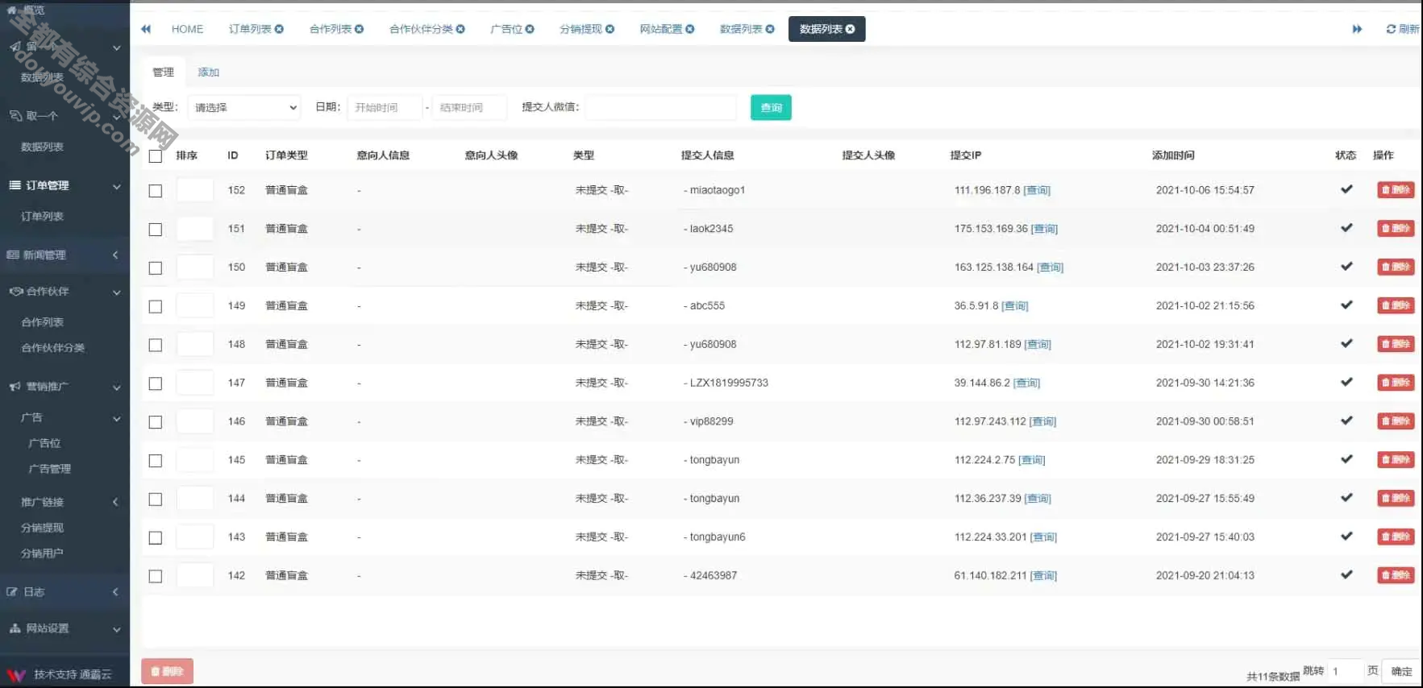The width and height of the screenshot is (1423, 688).
Task: Click the bottom-left bulk 删除 button
Action: point(167,671)
